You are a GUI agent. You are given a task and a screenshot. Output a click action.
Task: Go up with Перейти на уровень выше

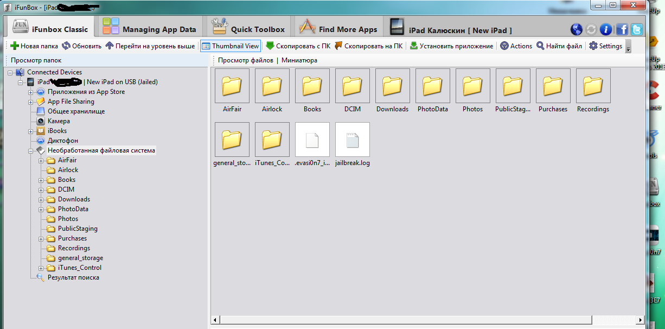pyautogui.click(x=150, y=46)
